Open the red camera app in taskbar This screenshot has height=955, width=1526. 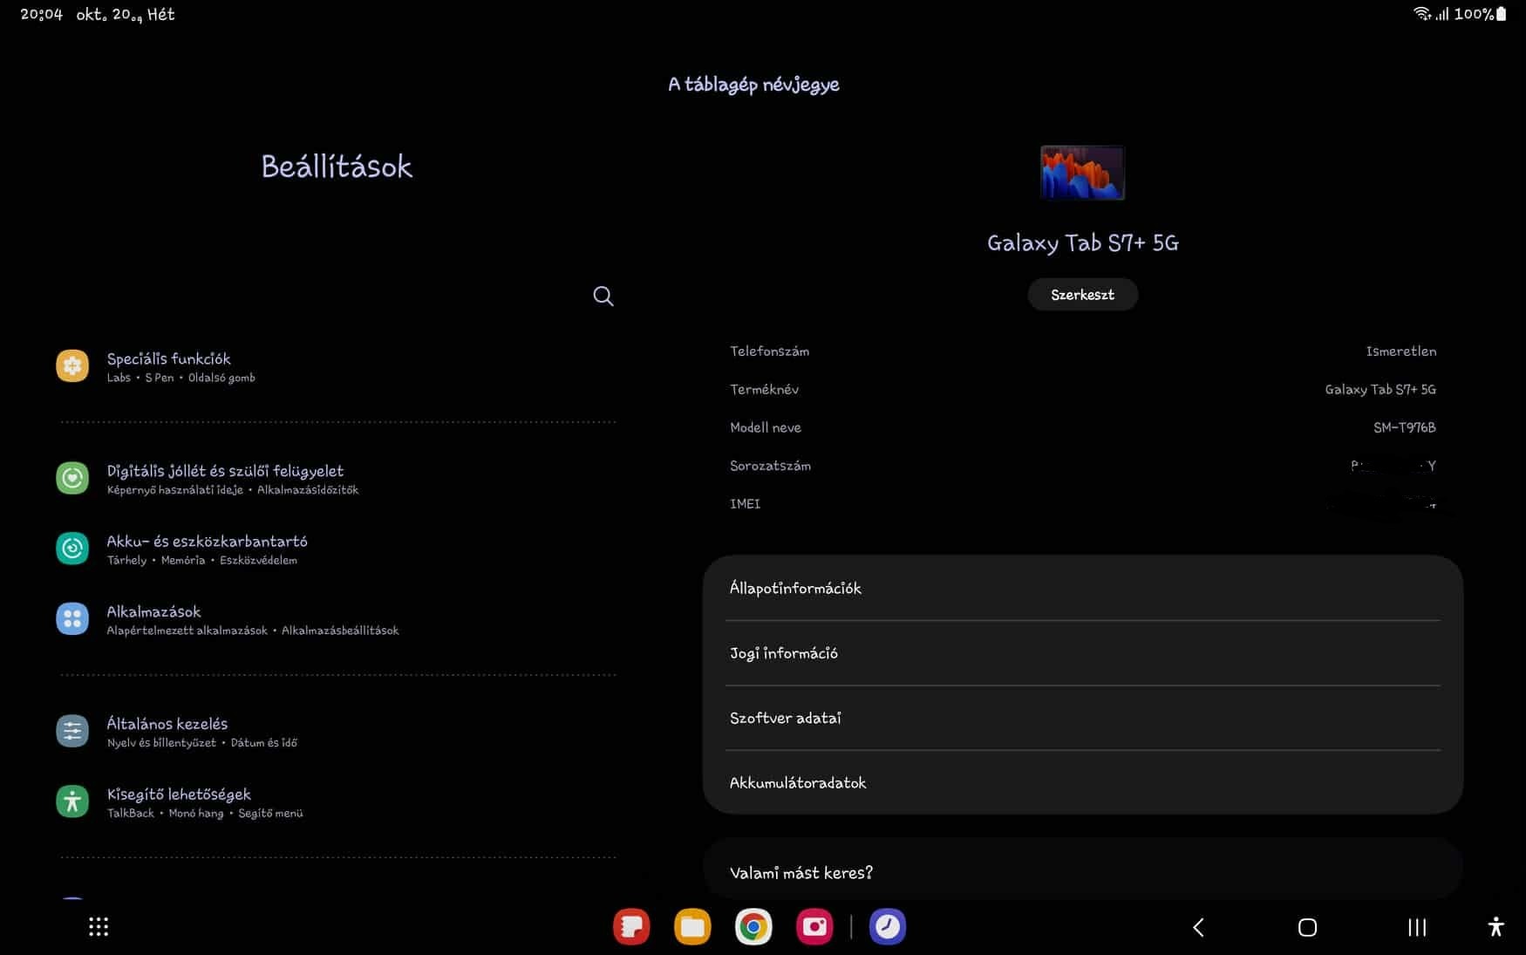coord(814,926)
